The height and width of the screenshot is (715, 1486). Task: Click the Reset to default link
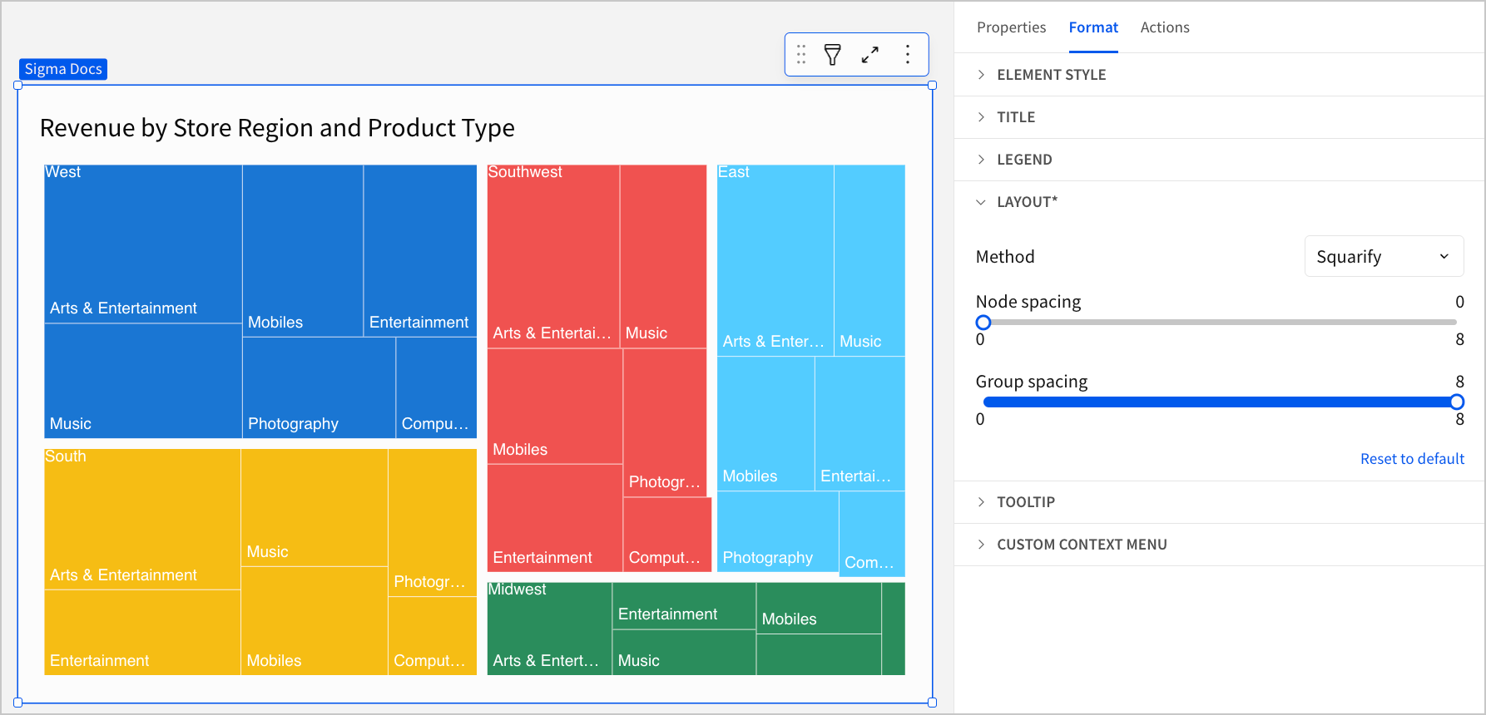[1412, 459]
